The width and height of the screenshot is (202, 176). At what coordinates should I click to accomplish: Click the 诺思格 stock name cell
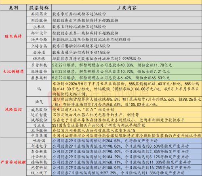39,59
